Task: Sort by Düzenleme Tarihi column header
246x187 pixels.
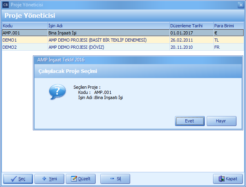Action: pos(191,26)
